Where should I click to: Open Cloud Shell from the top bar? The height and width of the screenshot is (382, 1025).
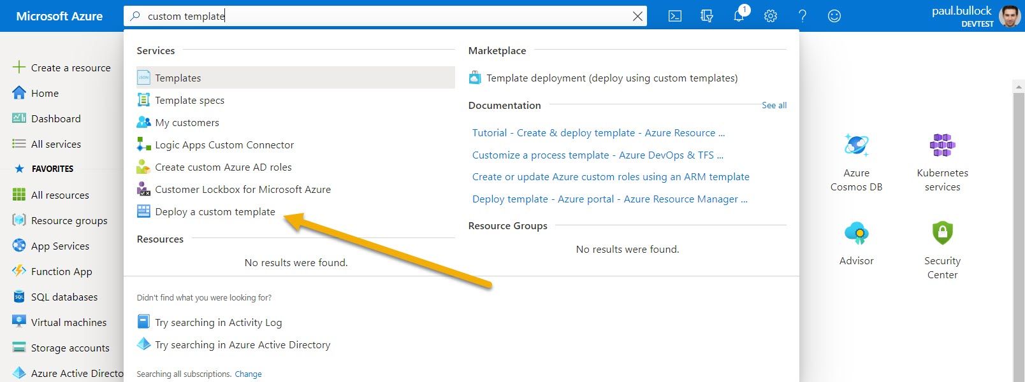pos(674,17)
